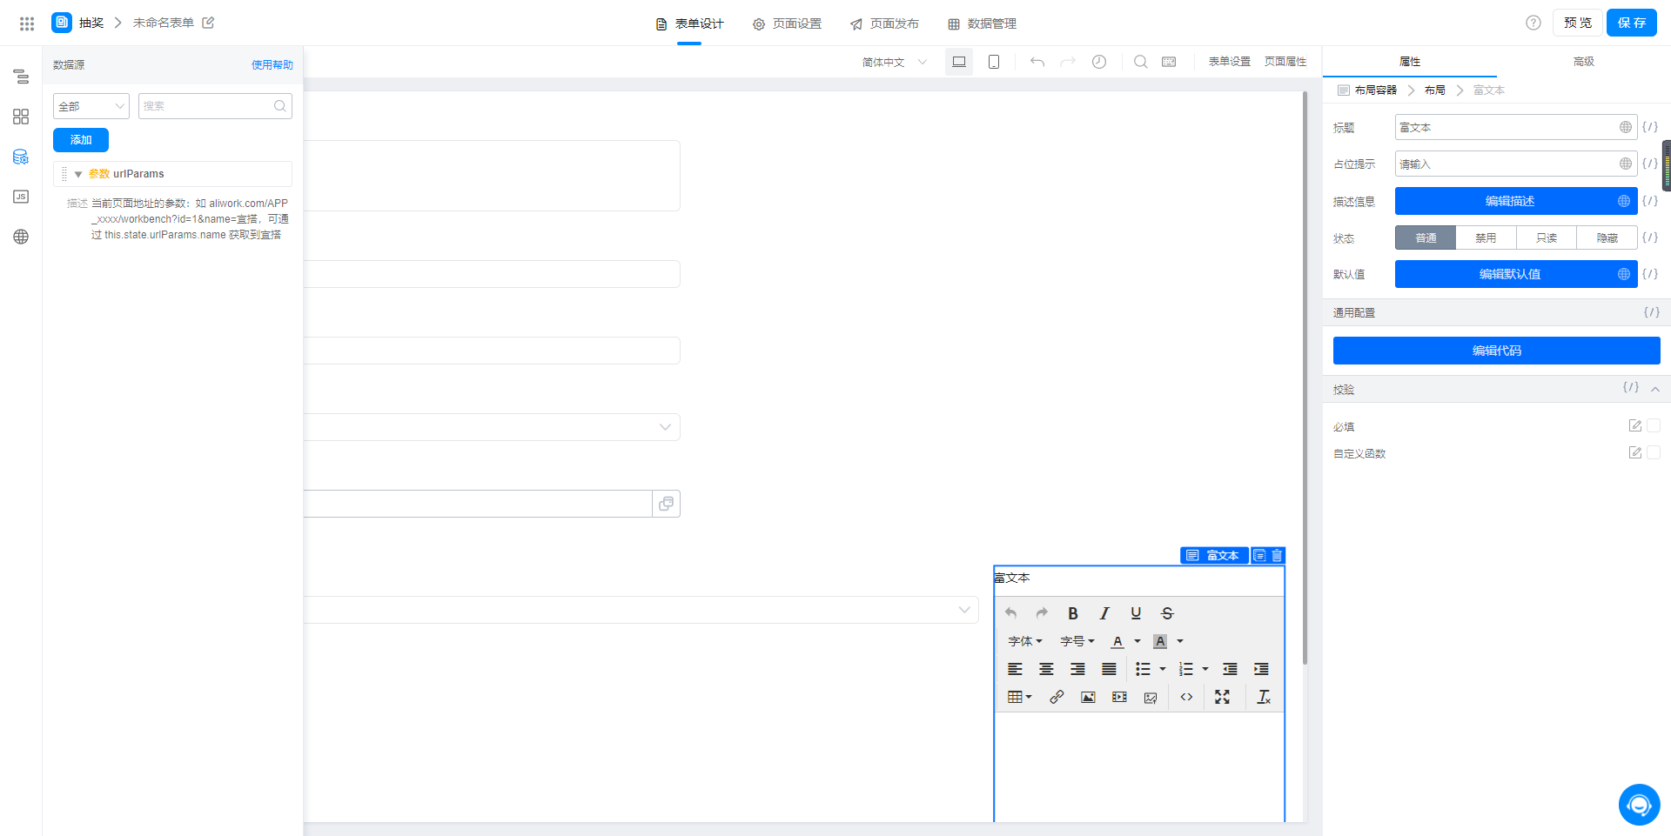Open the 全部 data source filter dropdown
The image size is (1671, 836).
coord(91,106)
